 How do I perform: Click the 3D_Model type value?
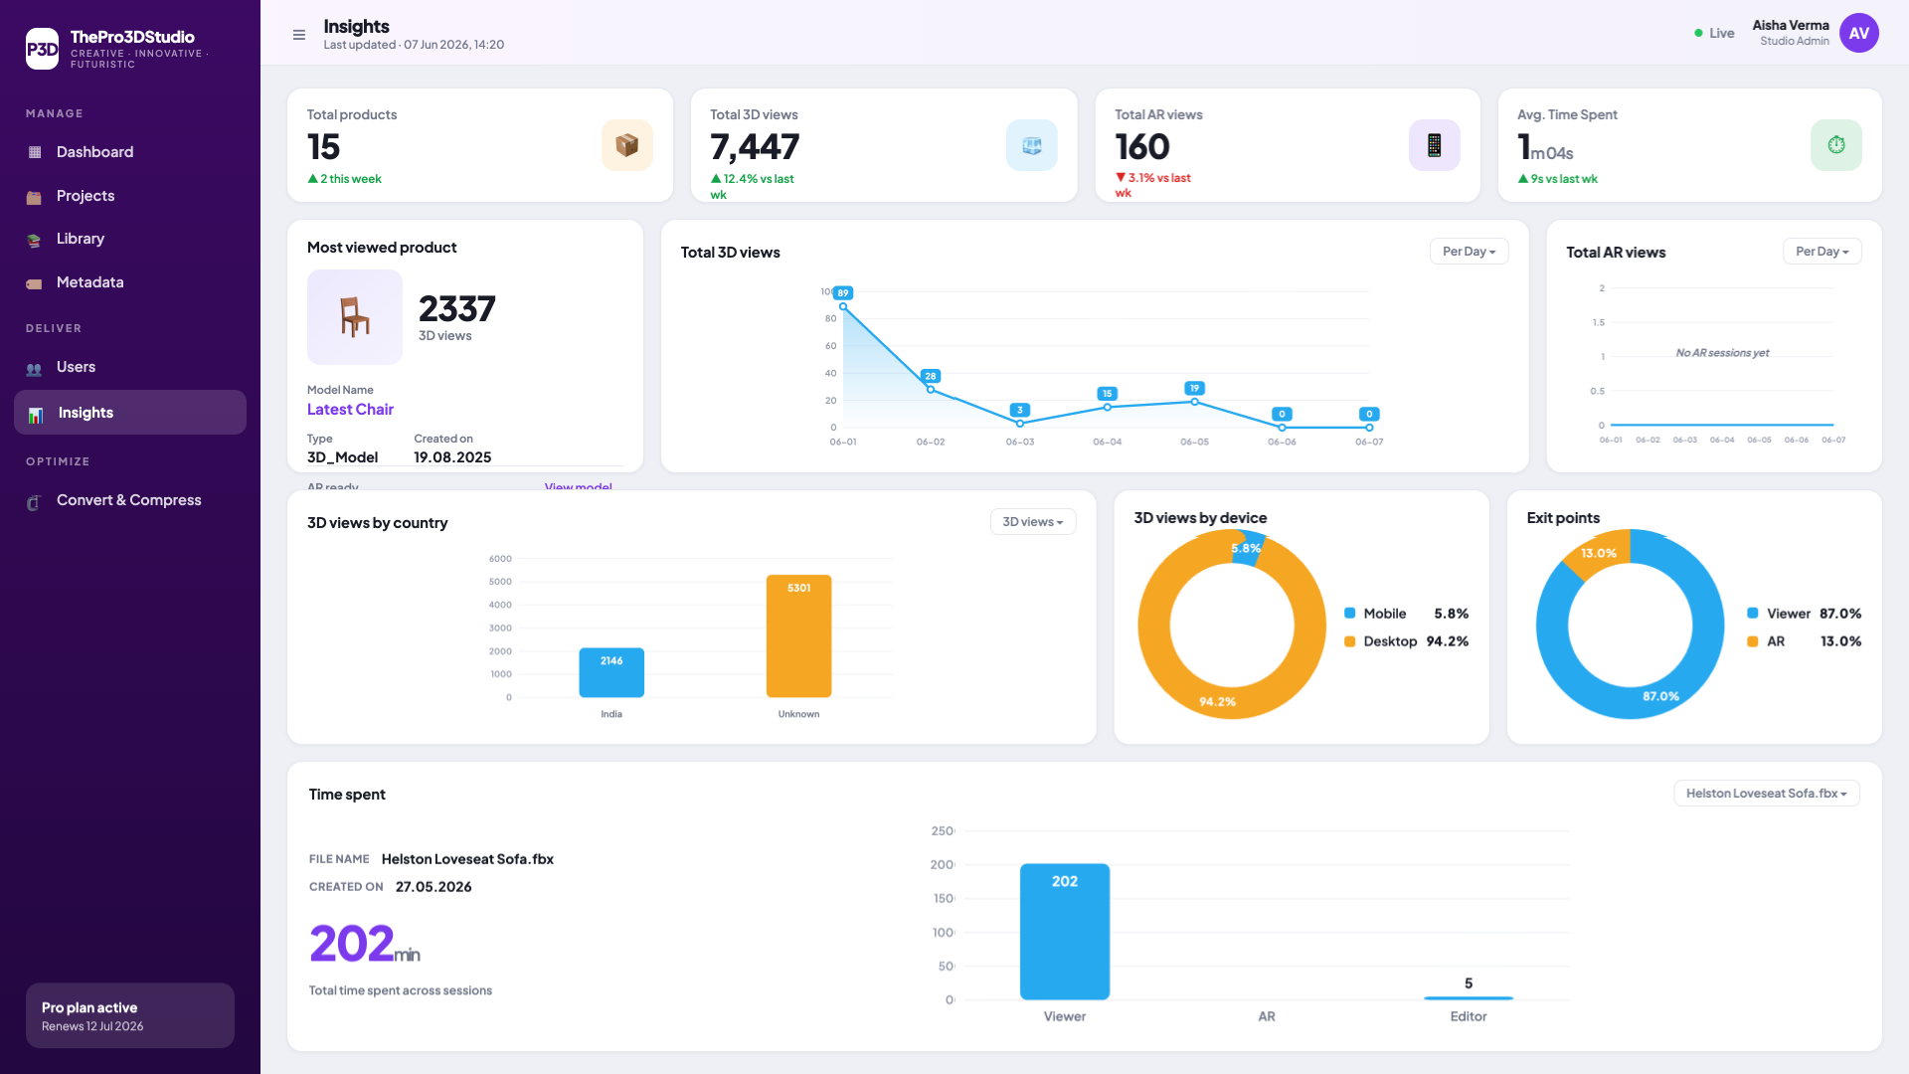[342, 457]
